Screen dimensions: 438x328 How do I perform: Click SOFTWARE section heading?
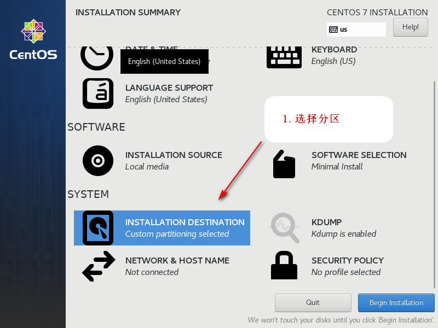click(96, 127)
